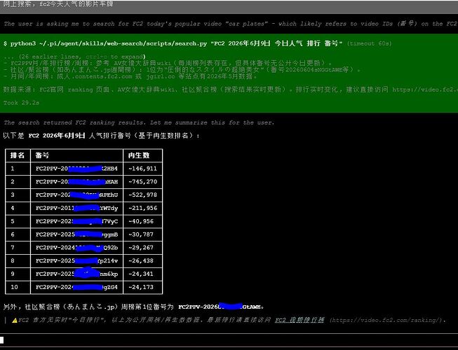Select the 番号 column header
The image size is (458, 350).
(77, 155)
